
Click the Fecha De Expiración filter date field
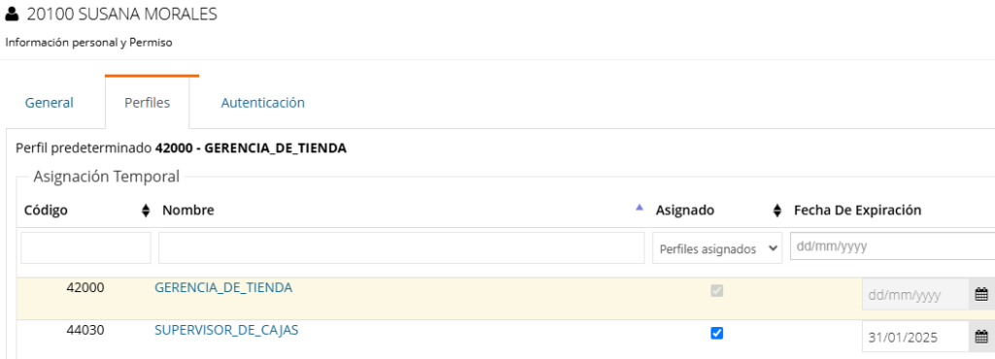point(892,246)
